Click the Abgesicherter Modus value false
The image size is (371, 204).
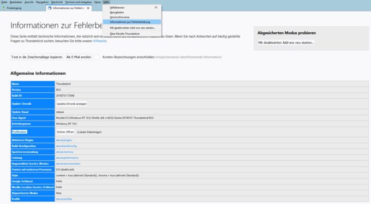click(x=59, y=193)
